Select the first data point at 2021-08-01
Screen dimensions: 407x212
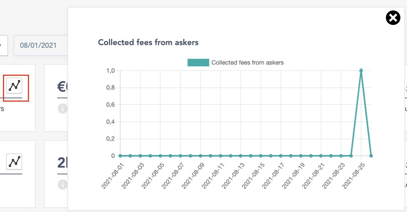point(120,156)
